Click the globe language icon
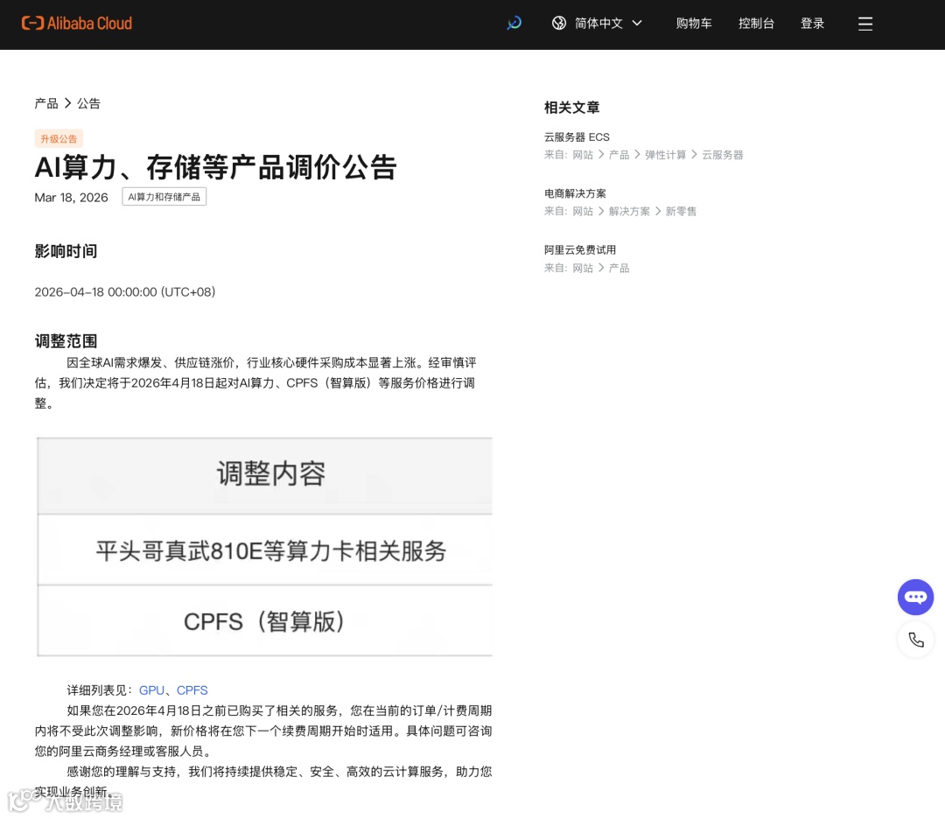The height and width of the screenshot is (819, 945). pos(559,24)
